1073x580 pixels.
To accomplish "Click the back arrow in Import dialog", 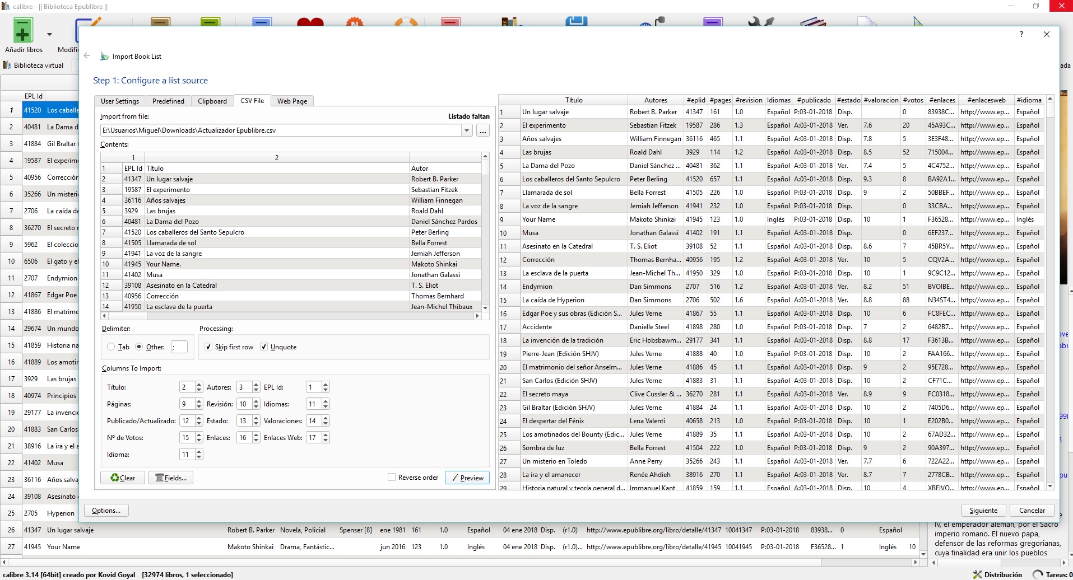I will (x=87, y=55).
